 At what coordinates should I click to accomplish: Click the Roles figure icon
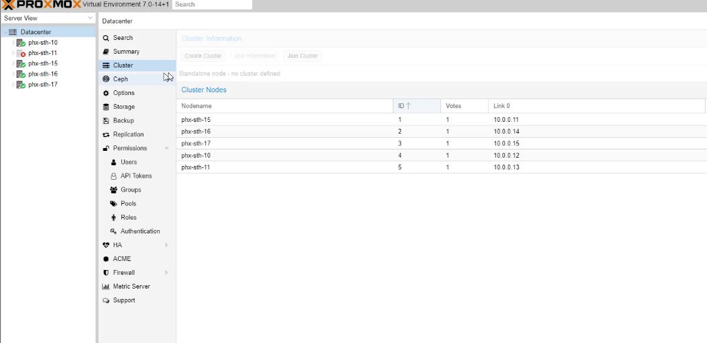click(x=114, y=217)
